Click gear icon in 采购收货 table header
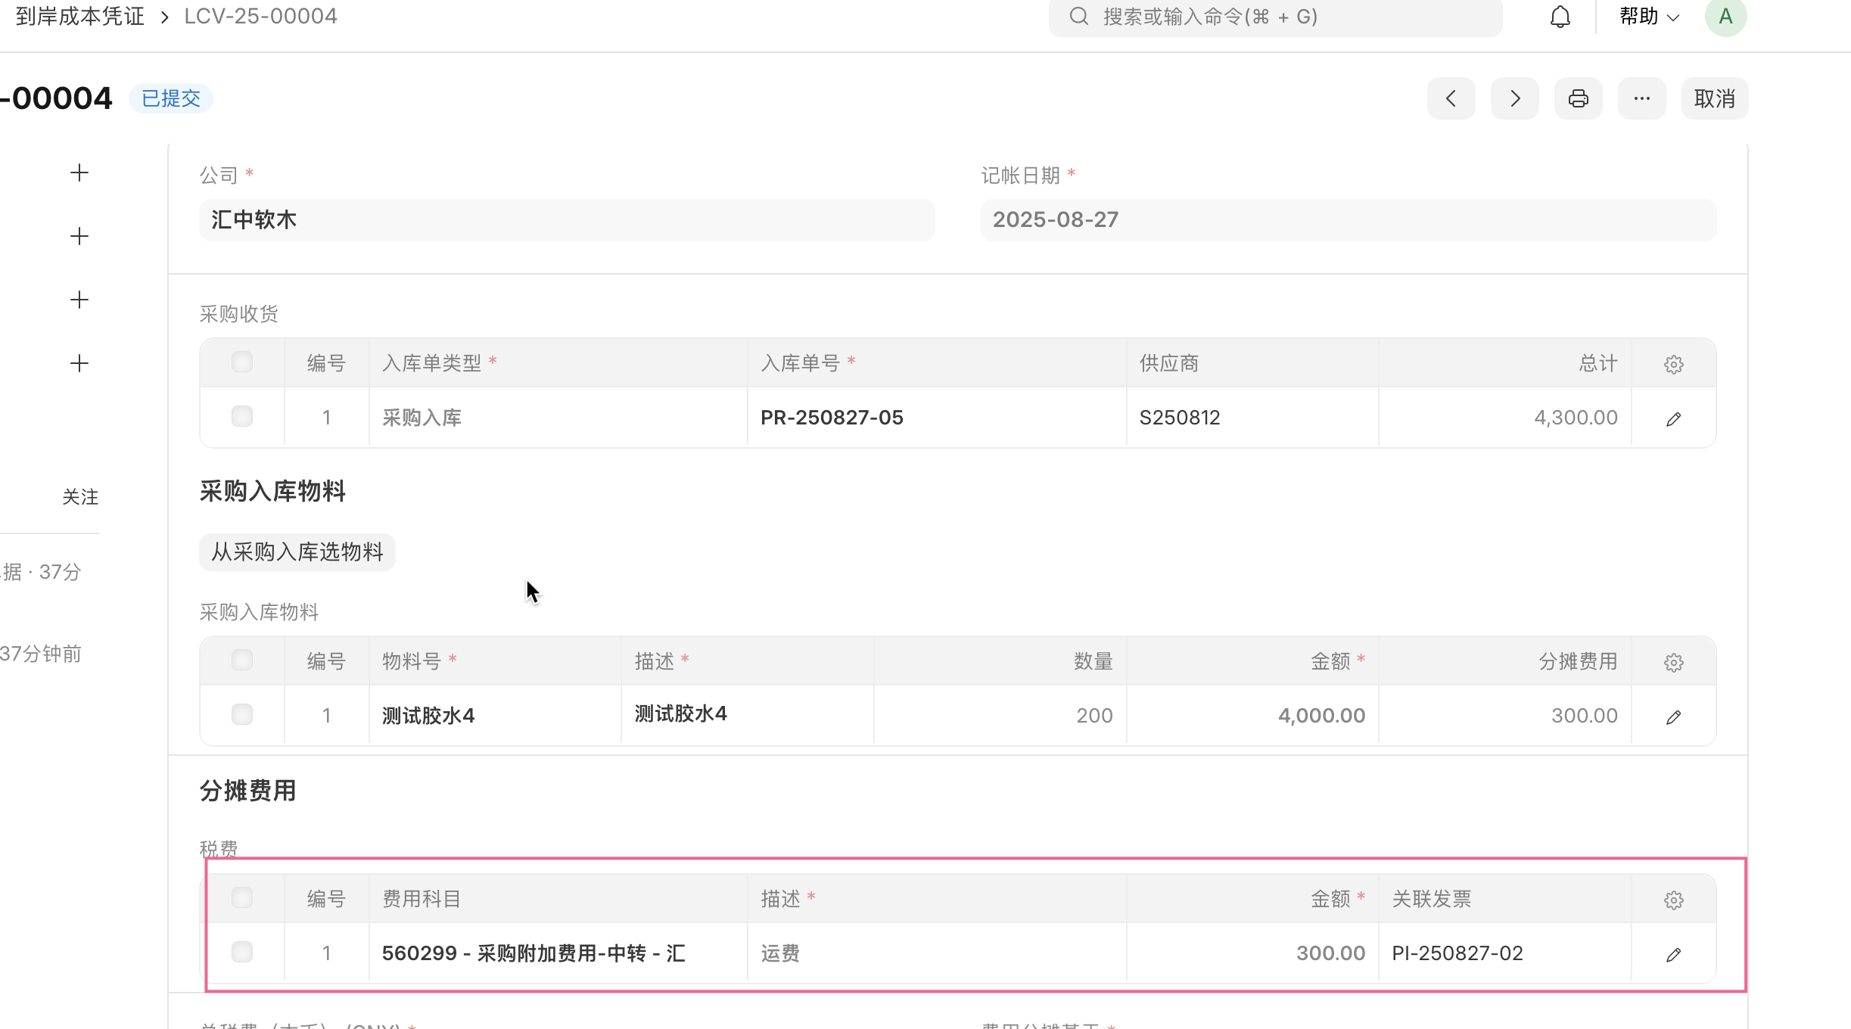1851x1029 pixels. (x=1673, y=365)
